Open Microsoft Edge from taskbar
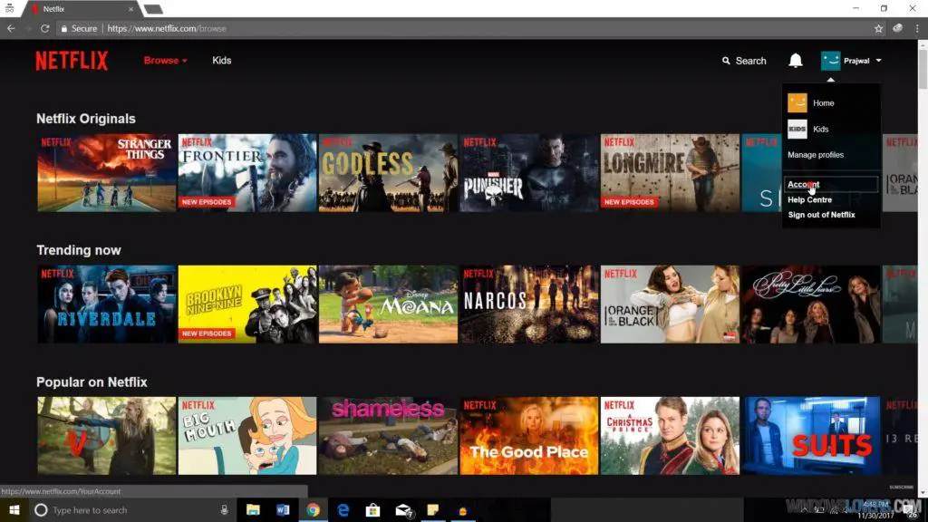 [x=343, y=509]
